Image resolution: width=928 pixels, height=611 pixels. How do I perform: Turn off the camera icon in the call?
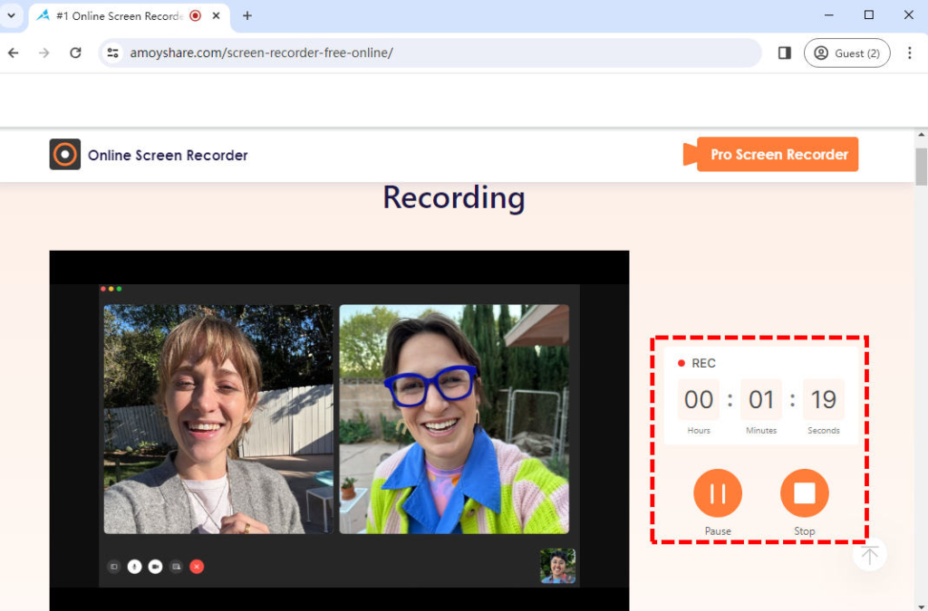click(x=155, y=567)
